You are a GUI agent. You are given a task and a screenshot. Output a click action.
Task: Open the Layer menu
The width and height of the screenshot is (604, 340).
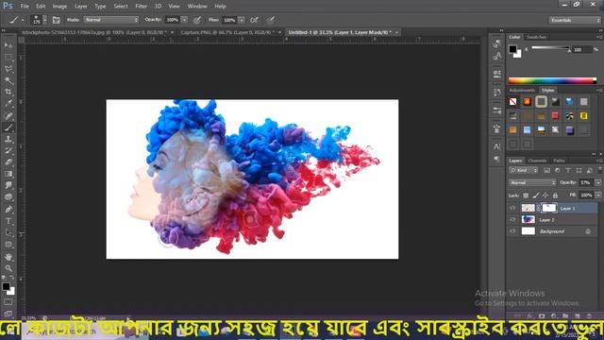pos(80,7)
